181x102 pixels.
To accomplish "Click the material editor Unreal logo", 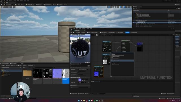I will click(x=71, y=29).
